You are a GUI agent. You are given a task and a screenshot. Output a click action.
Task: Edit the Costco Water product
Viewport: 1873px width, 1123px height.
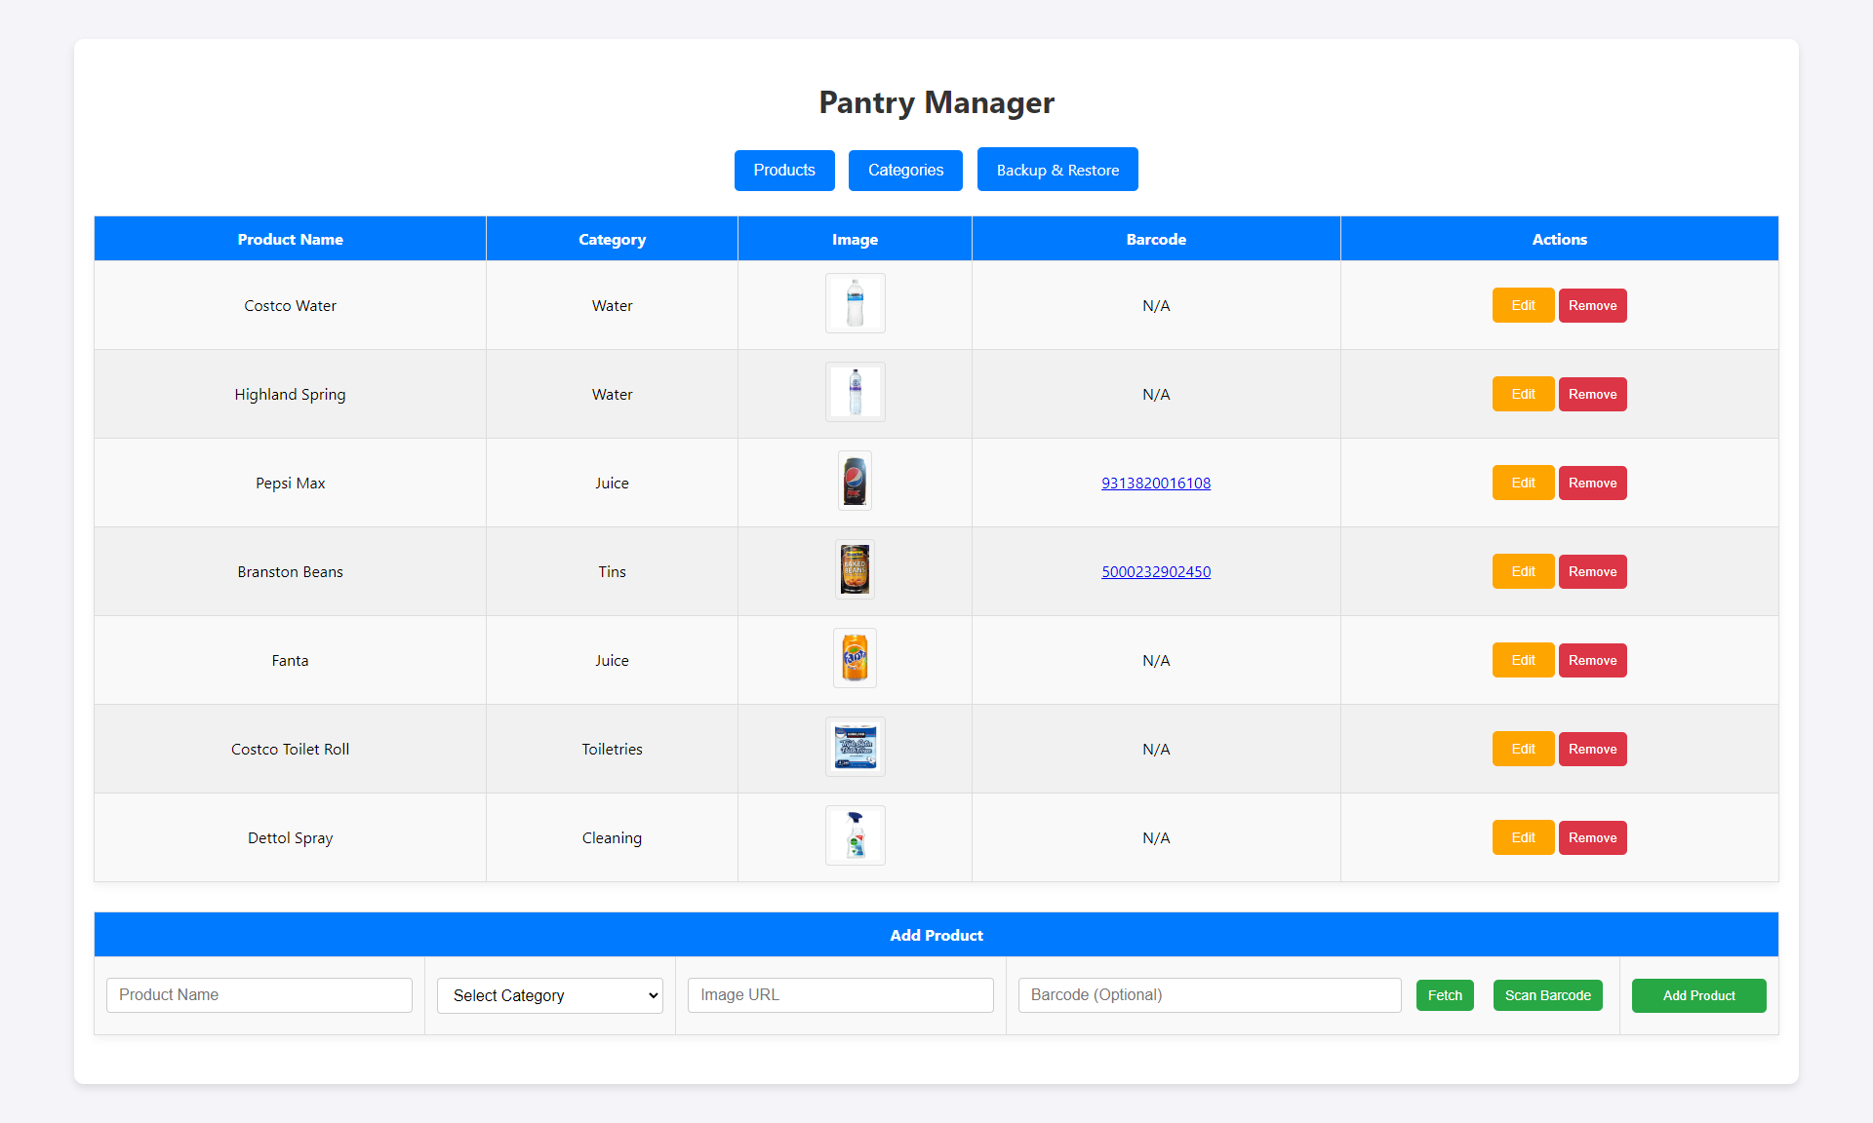pos(1523,306)
